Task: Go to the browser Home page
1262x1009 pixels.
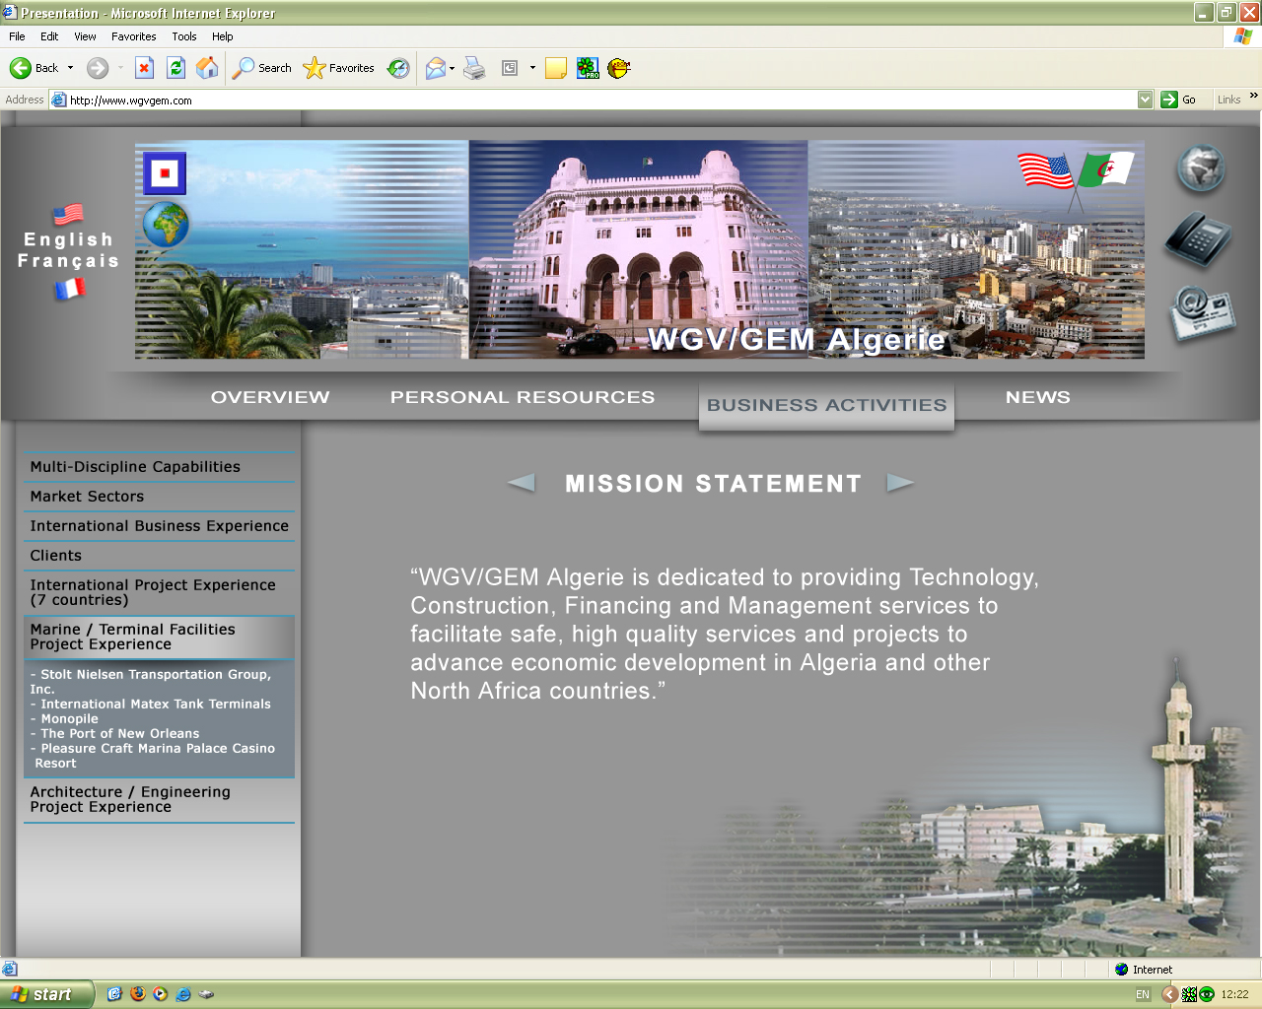Action: (x=207, y=68)
